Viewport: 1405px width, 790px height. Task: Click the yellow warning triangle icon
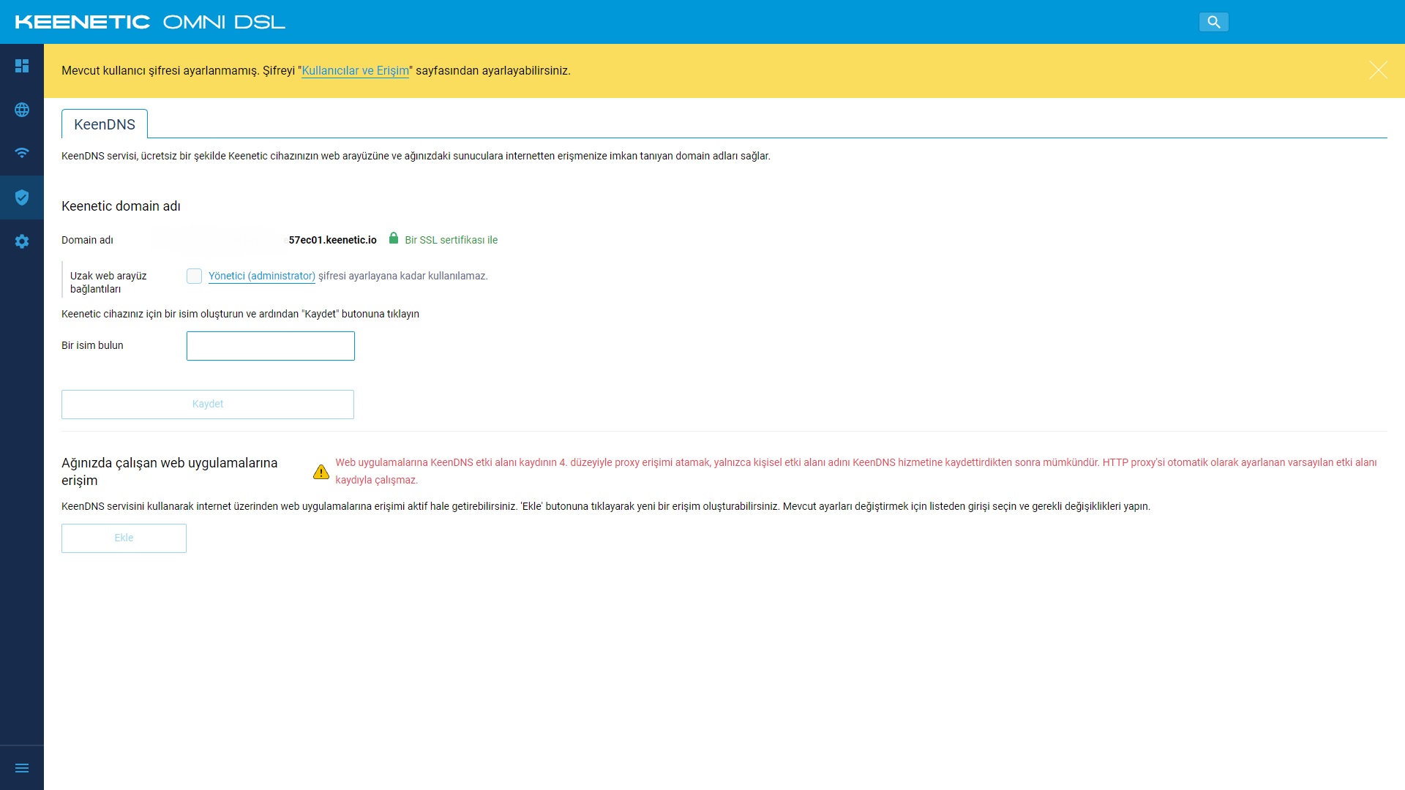(321, 472)
